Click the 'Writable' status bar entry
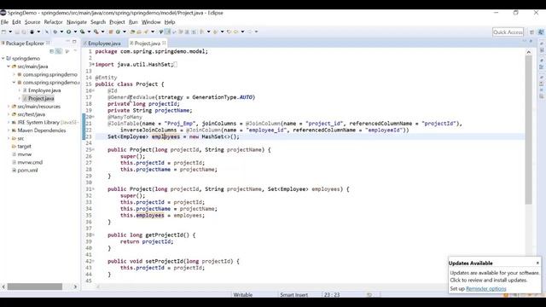The width and height of the screenshot is (546, 307). click(x=242, y=295)
